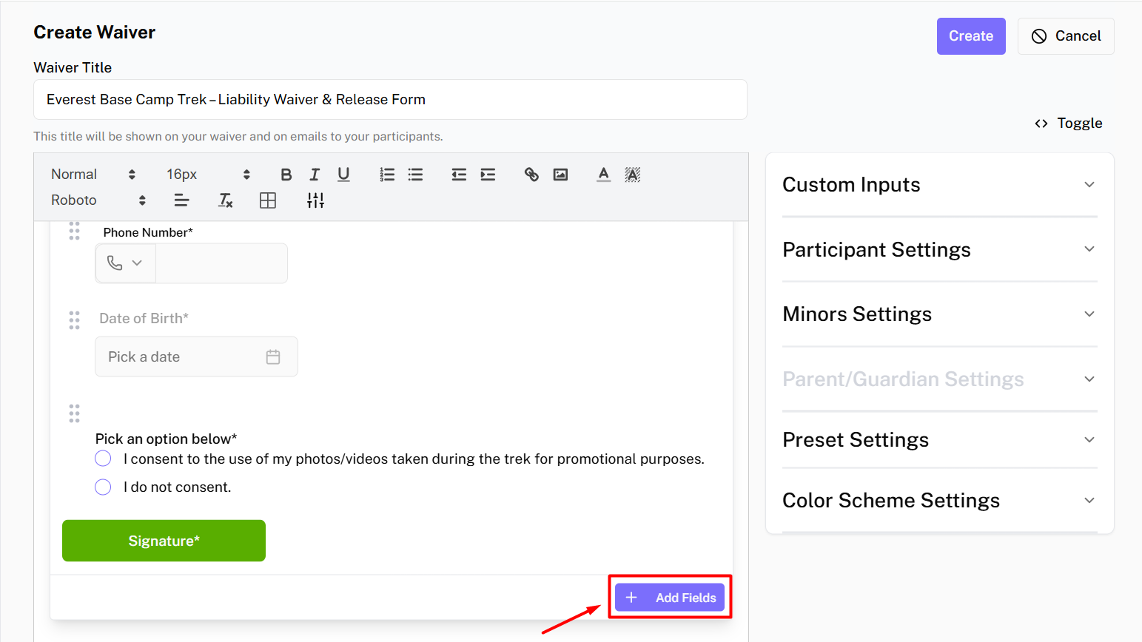Insert a numbered list
The image size is (1142, 642).
coord(387,175)
